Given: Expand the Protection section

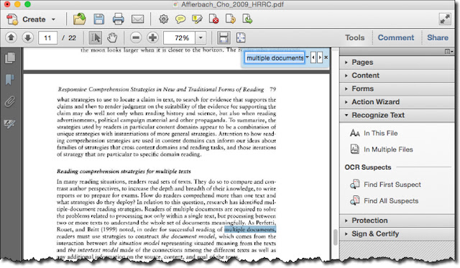Looking at the screenshot, I should [397, 221].
